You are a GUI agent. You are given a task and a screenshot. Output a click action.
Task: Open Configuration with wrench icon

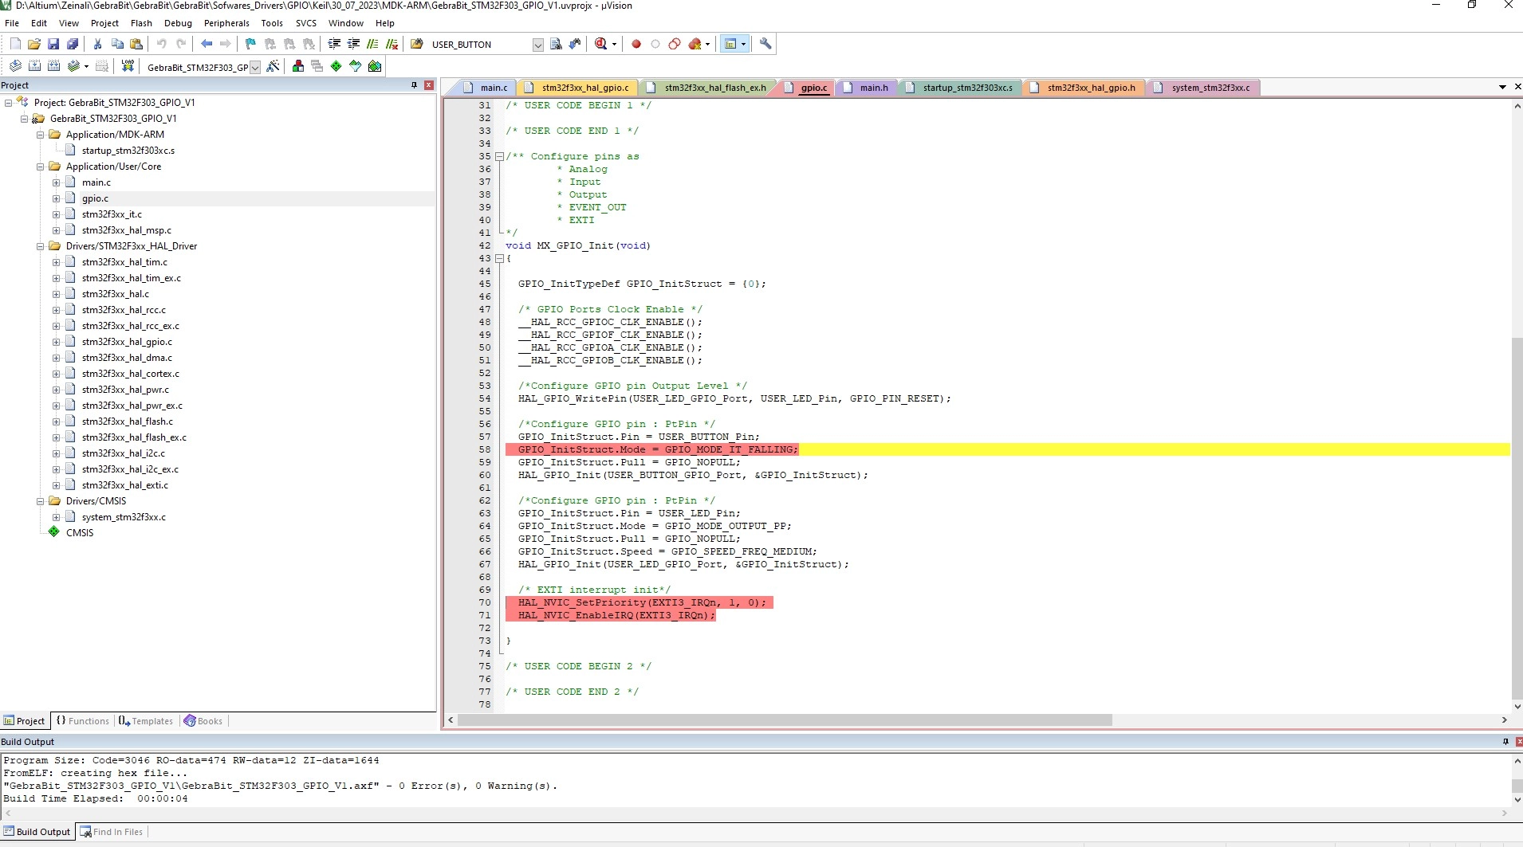765,45
